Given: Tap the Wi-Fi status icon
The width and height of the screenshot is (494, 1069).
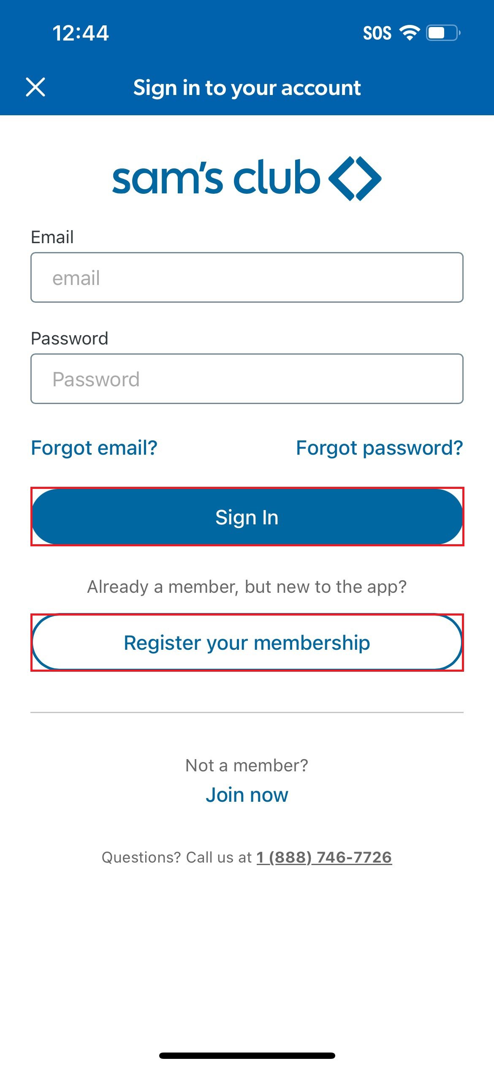Looking at the screenshot, I should pos(410,33).
